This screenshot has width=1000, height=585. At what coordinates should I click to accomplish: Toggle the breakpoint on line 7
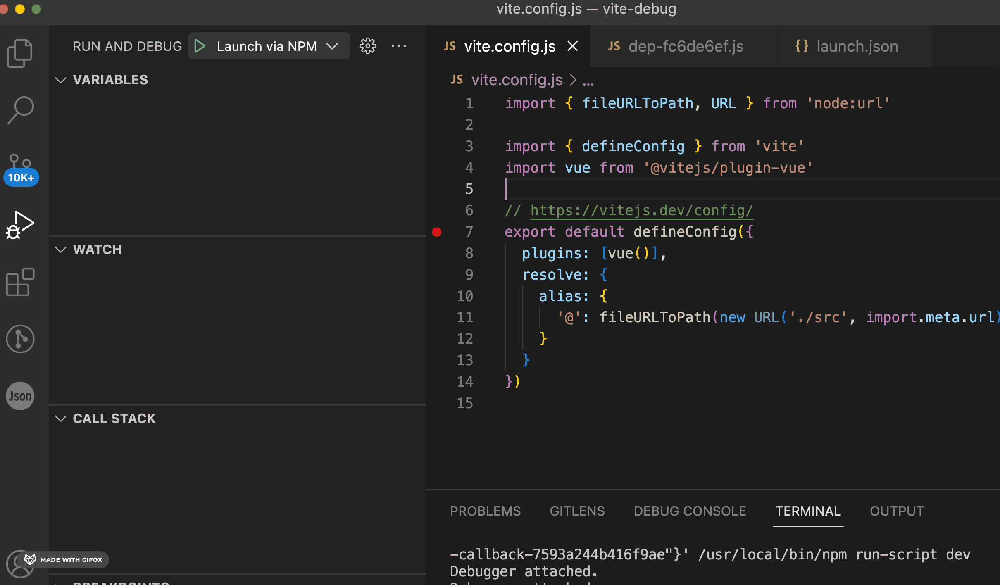coord(437,232)
